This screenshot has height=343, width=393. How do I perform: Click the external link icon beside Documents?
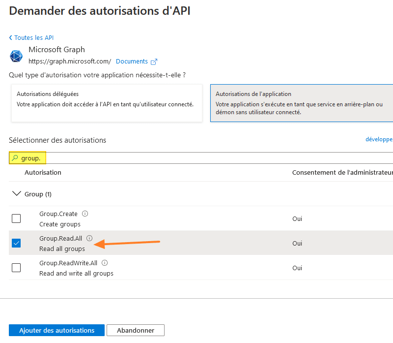pyautogui.click(x=154, y=62)
